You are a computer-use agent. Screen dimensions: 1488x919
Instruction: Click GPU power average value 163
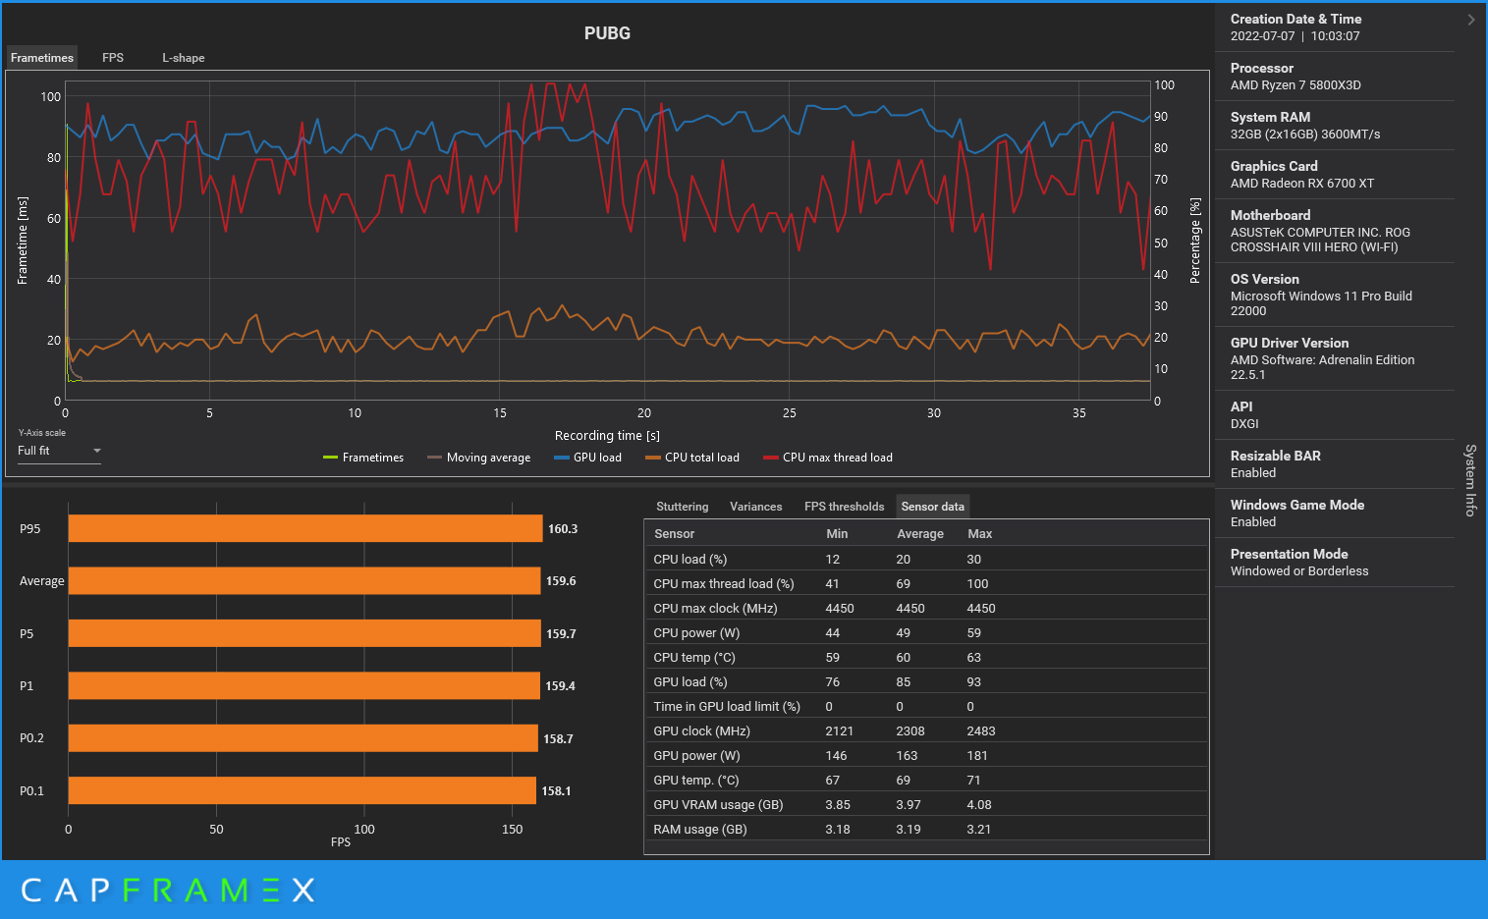907,755
